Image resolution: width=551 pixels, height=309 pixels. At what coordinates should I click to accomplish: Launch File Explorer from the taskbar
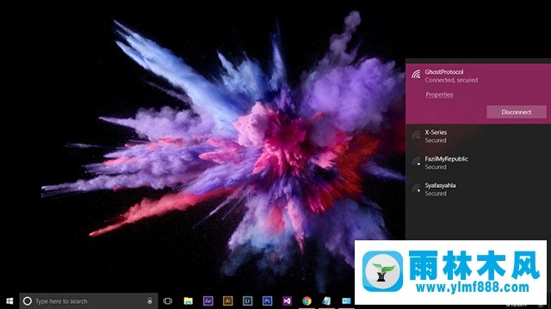click(x=189, y=301)
